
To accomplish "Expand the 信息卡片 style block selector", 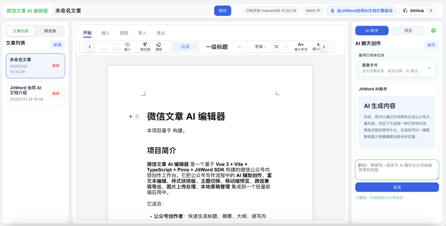I will click(397, 68).
